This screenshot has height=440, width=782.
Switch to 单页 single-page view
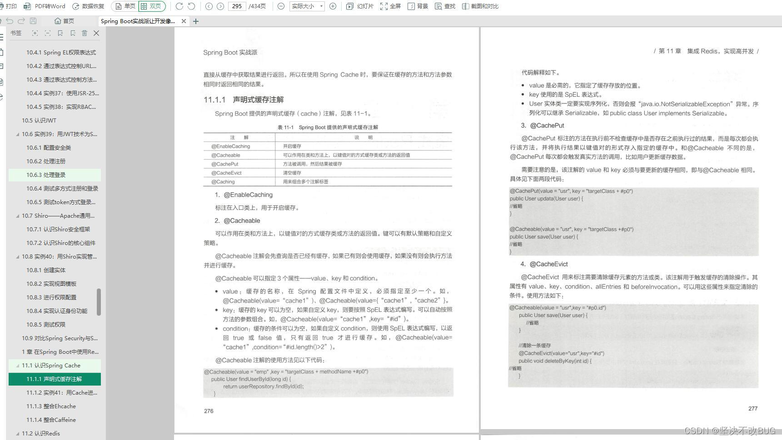(x=126, y=6)
